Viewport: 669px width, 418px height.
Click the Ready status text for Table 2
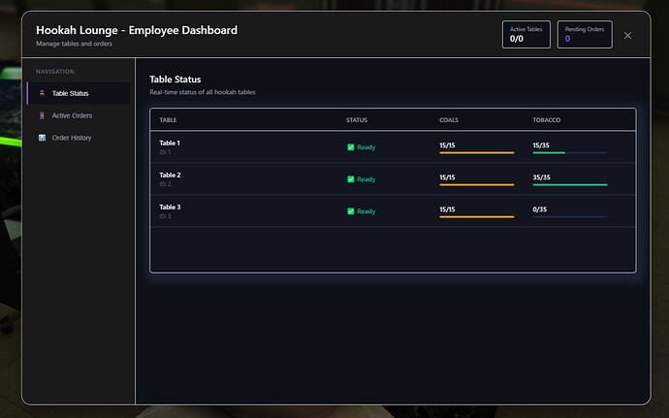click(366, 178)
